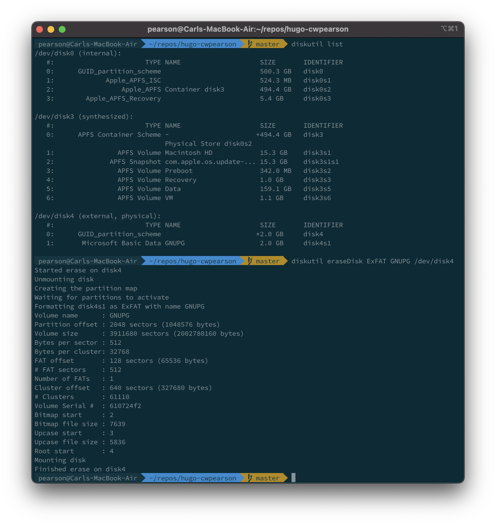Click the git branch icon beside diskutil list prompt
The image size is (496, 525).
tap(250, 44)
